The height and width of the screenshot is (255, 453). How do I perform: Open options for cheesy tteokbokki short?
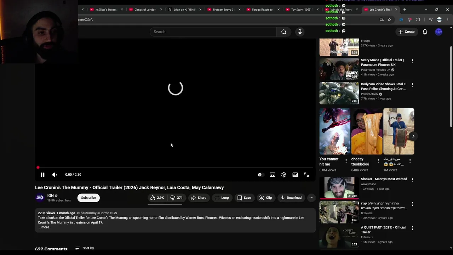378,161
